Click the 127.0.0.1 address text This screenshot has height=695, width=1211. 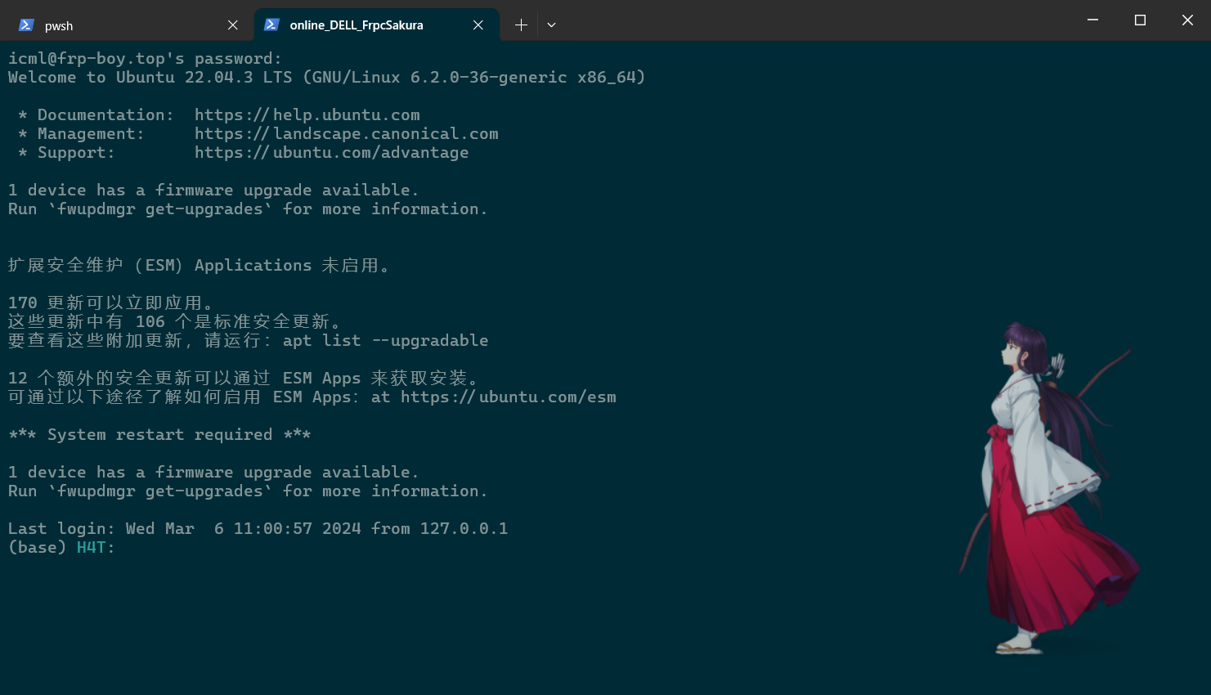(467, 528)
